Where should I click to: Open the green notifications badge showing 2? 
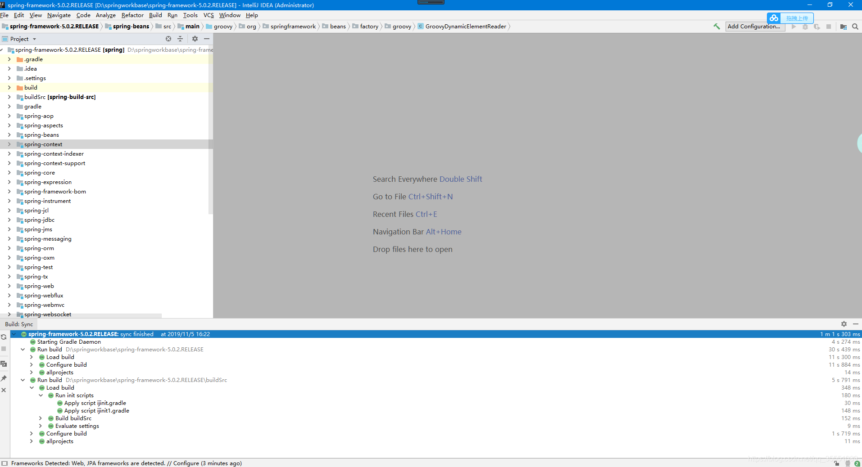[857, 463]
